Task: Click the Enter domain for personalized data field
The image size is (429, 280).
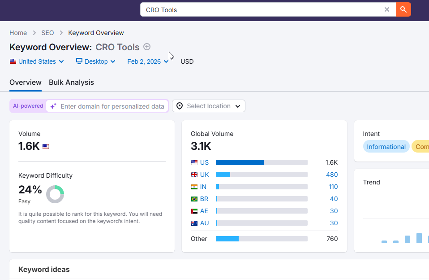Action: click(112, 106)
